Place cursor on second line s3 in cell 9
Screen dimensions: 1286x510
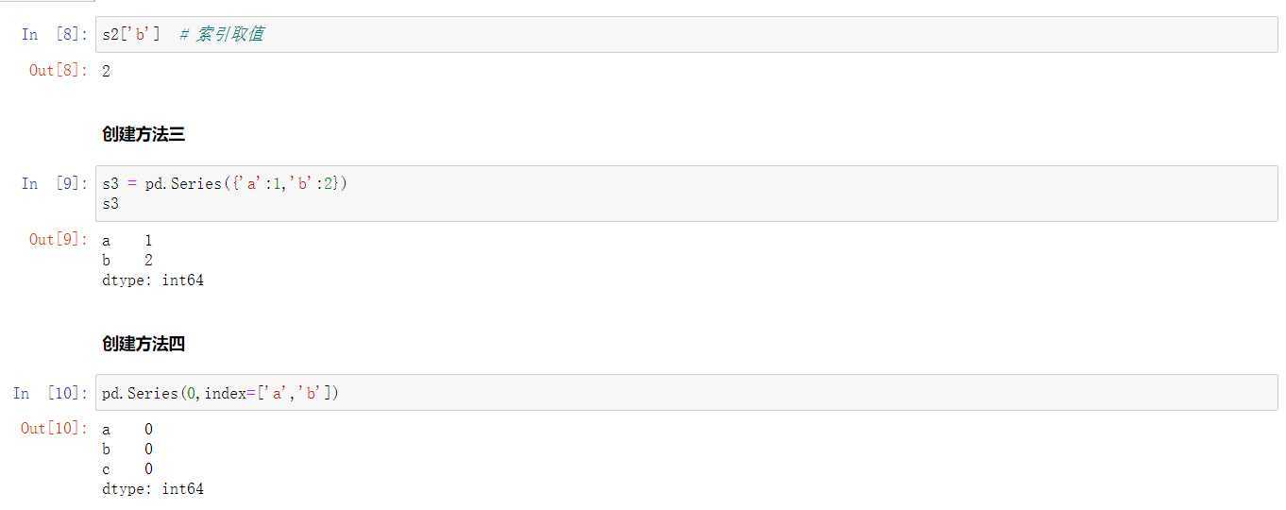tap(110, 202)
